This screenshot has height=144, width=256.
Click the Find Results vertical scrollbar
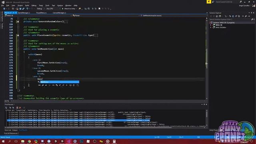click(x=206, y=118)
